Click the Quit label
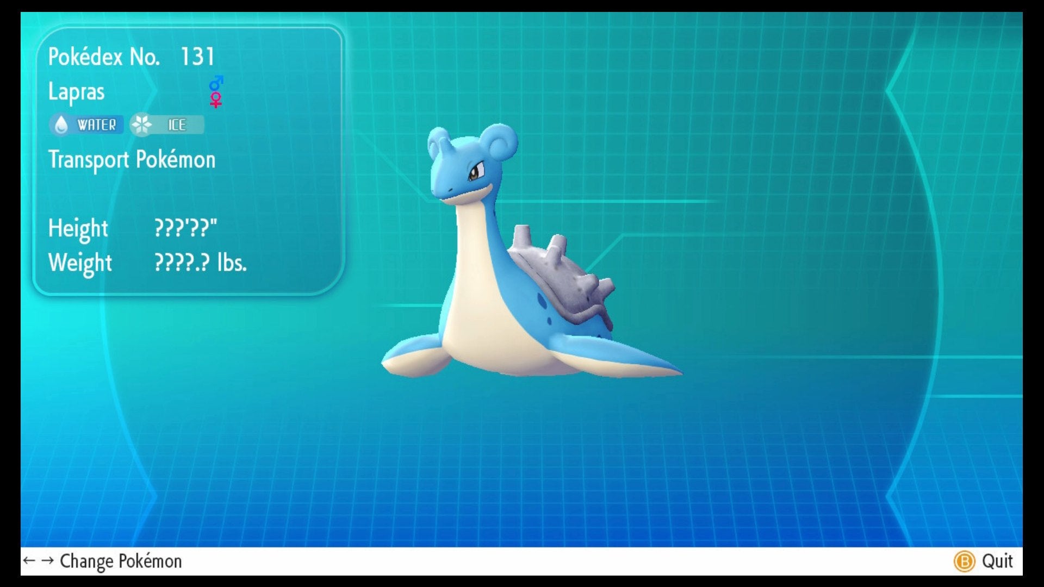Viewport: 1044px width, 587px height. click(x=997, y=561)
